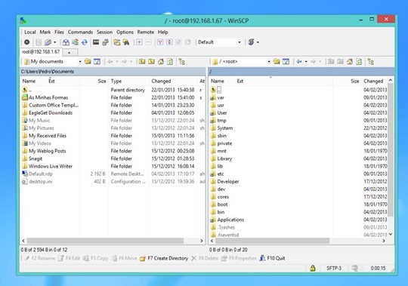Click F7 Create Directory button
408x286 pixels.
tap(164, 258)
